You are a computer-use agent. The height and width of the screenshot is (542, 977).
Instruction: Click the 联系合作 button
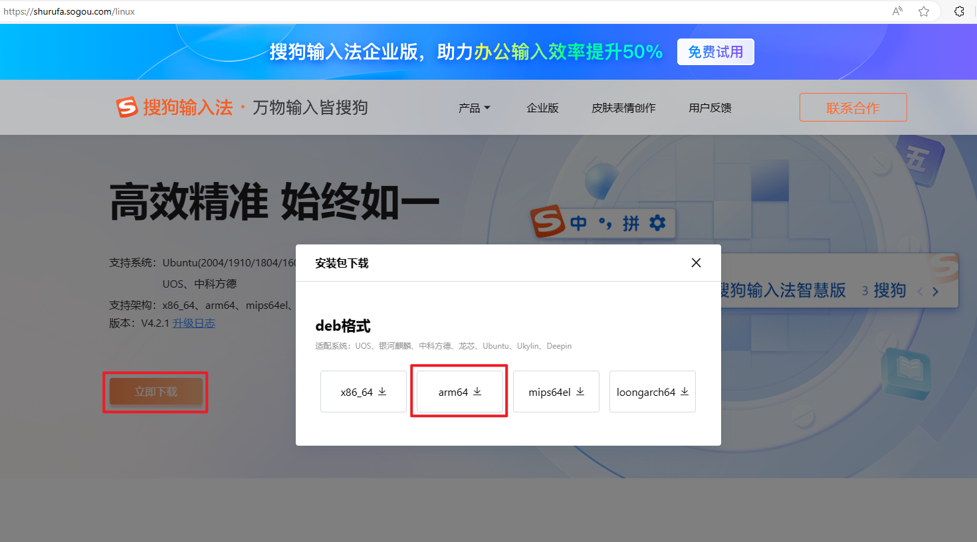click(x=853, y=108)
